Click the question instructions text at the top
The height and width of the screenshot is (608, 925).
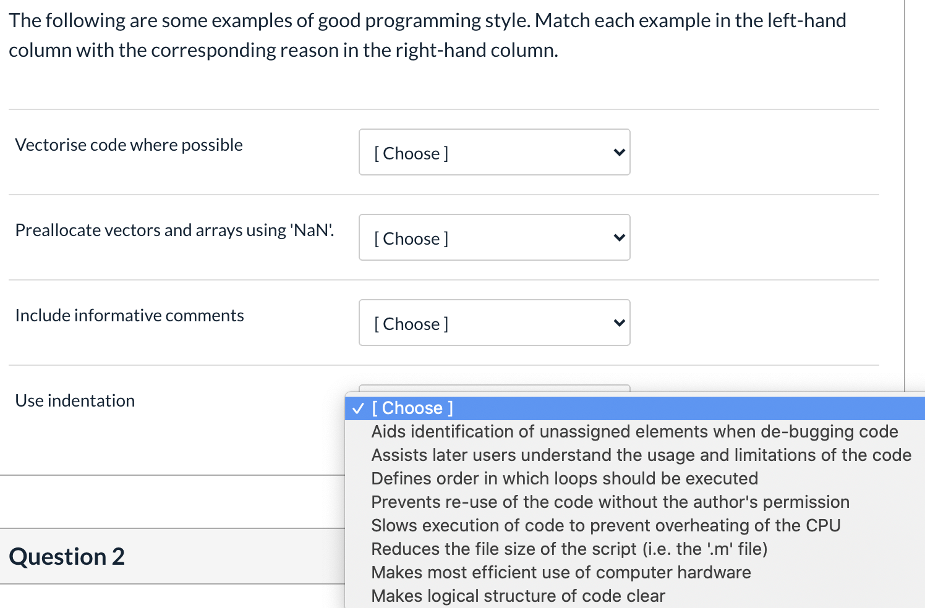428,35
